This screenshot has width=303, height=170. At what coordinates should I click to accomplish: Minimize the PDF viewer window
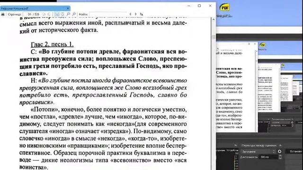pyautogui.click(x=189, y=6)
